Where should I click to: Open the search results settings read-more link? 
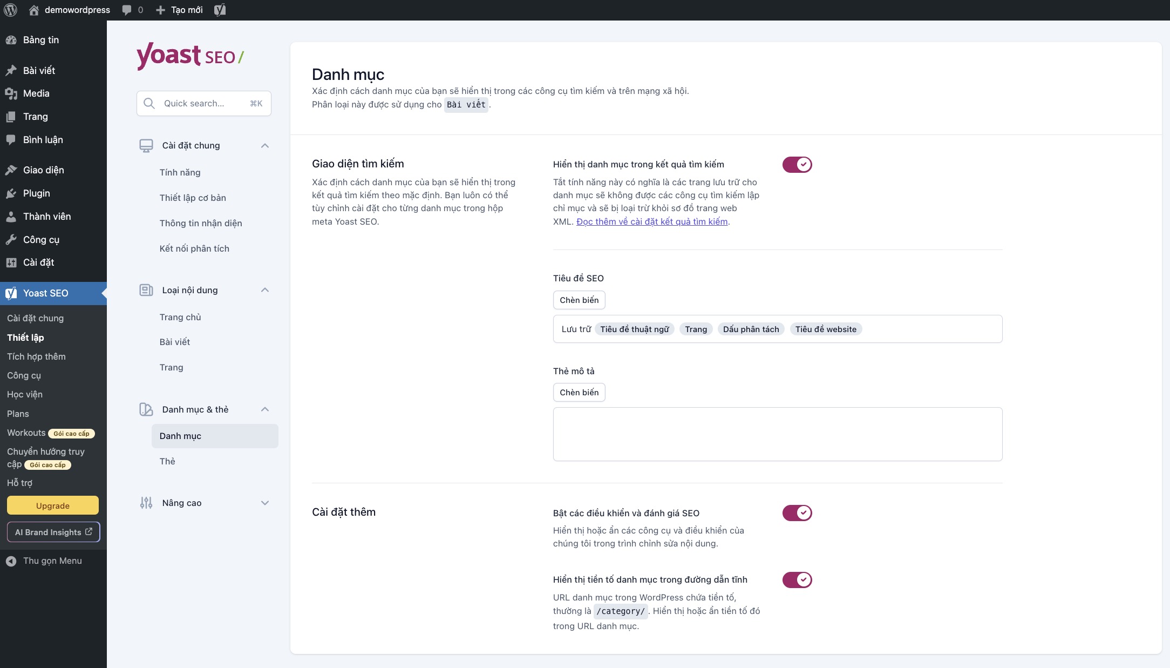[652, 221]
